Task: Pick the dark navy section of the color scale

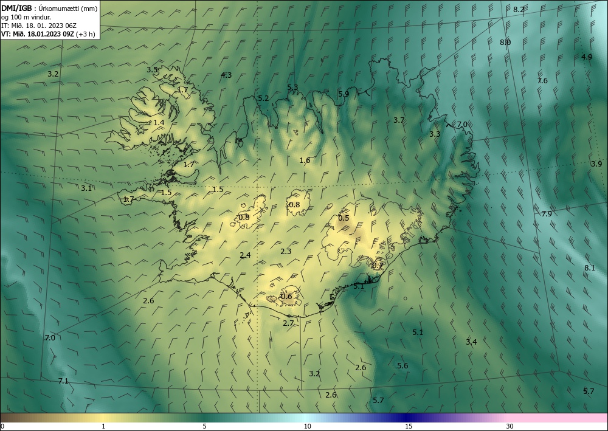Action: 407,418
